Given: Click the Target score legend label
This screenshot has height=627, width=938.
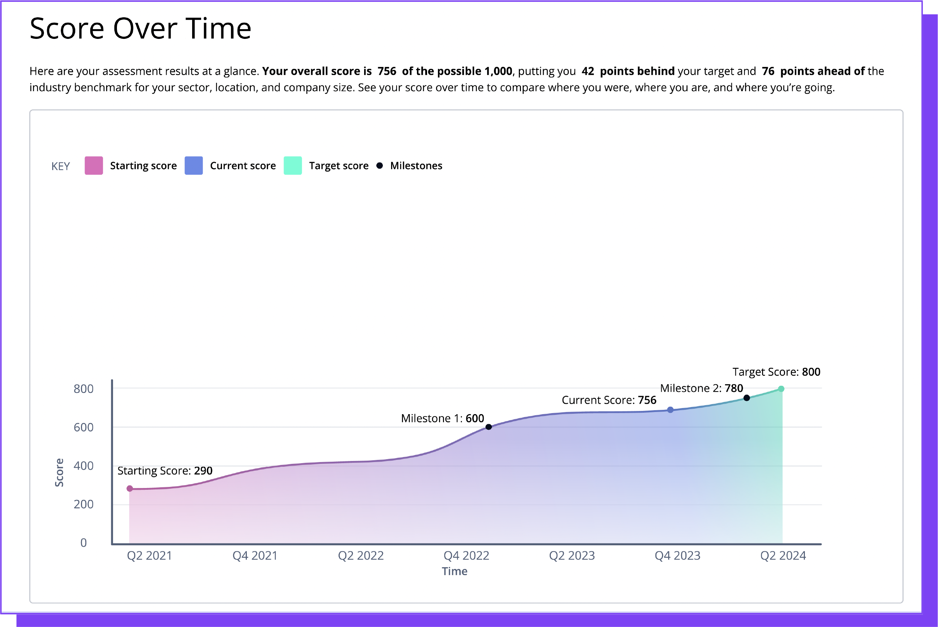Looking at the screenshot, I should (339, 166).
